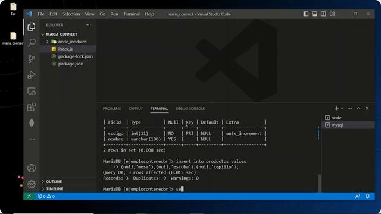Show additional views ellipsis in activity bar
The width and height of the screenshot is (381, 214).
pyautogui.click(x=32, y=139)
